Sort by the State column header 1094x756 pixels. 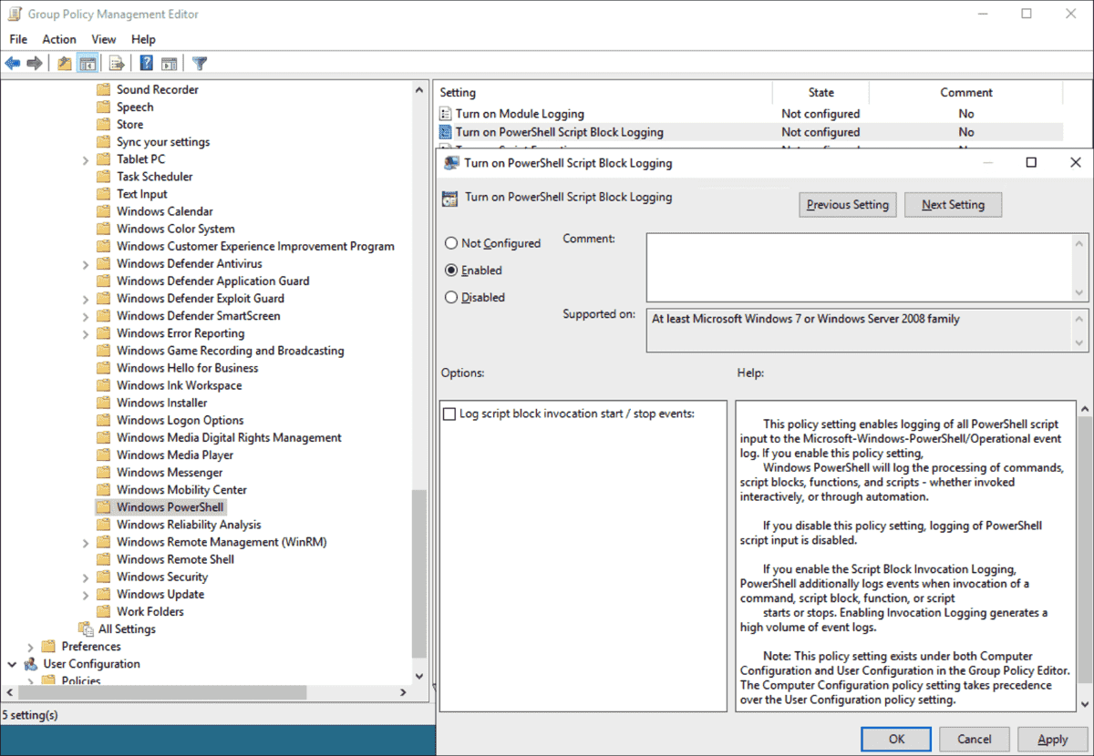820,92
